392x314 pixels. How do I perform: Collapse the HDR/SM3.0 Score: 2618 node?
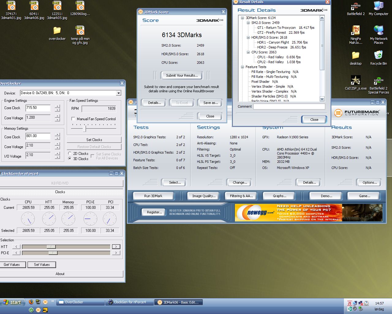point(248,37)
